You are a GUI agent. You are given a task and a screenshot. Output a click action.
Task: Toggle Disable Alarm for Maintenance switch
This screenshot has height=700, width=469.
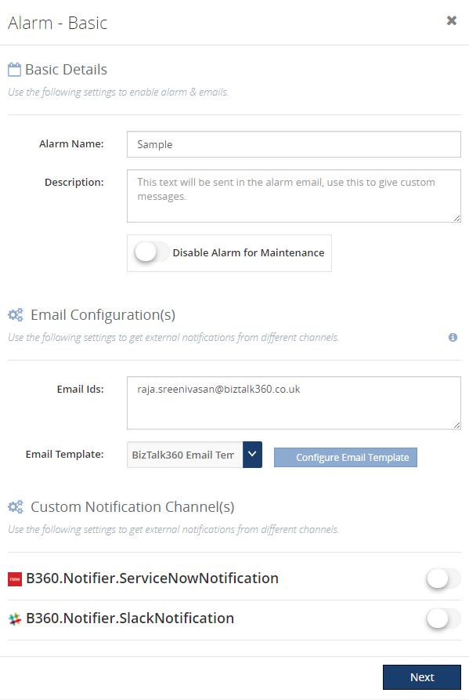coord(152,252)
